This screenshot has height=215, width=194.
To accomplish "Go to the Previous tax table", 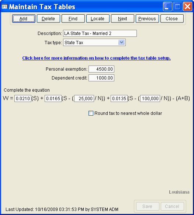I will [x=147, y=19].
